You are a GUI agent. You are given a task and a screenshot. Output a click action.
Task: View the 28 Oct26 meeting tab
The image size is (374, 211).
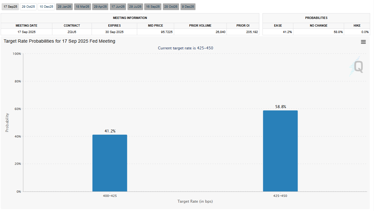click(171, 7)
